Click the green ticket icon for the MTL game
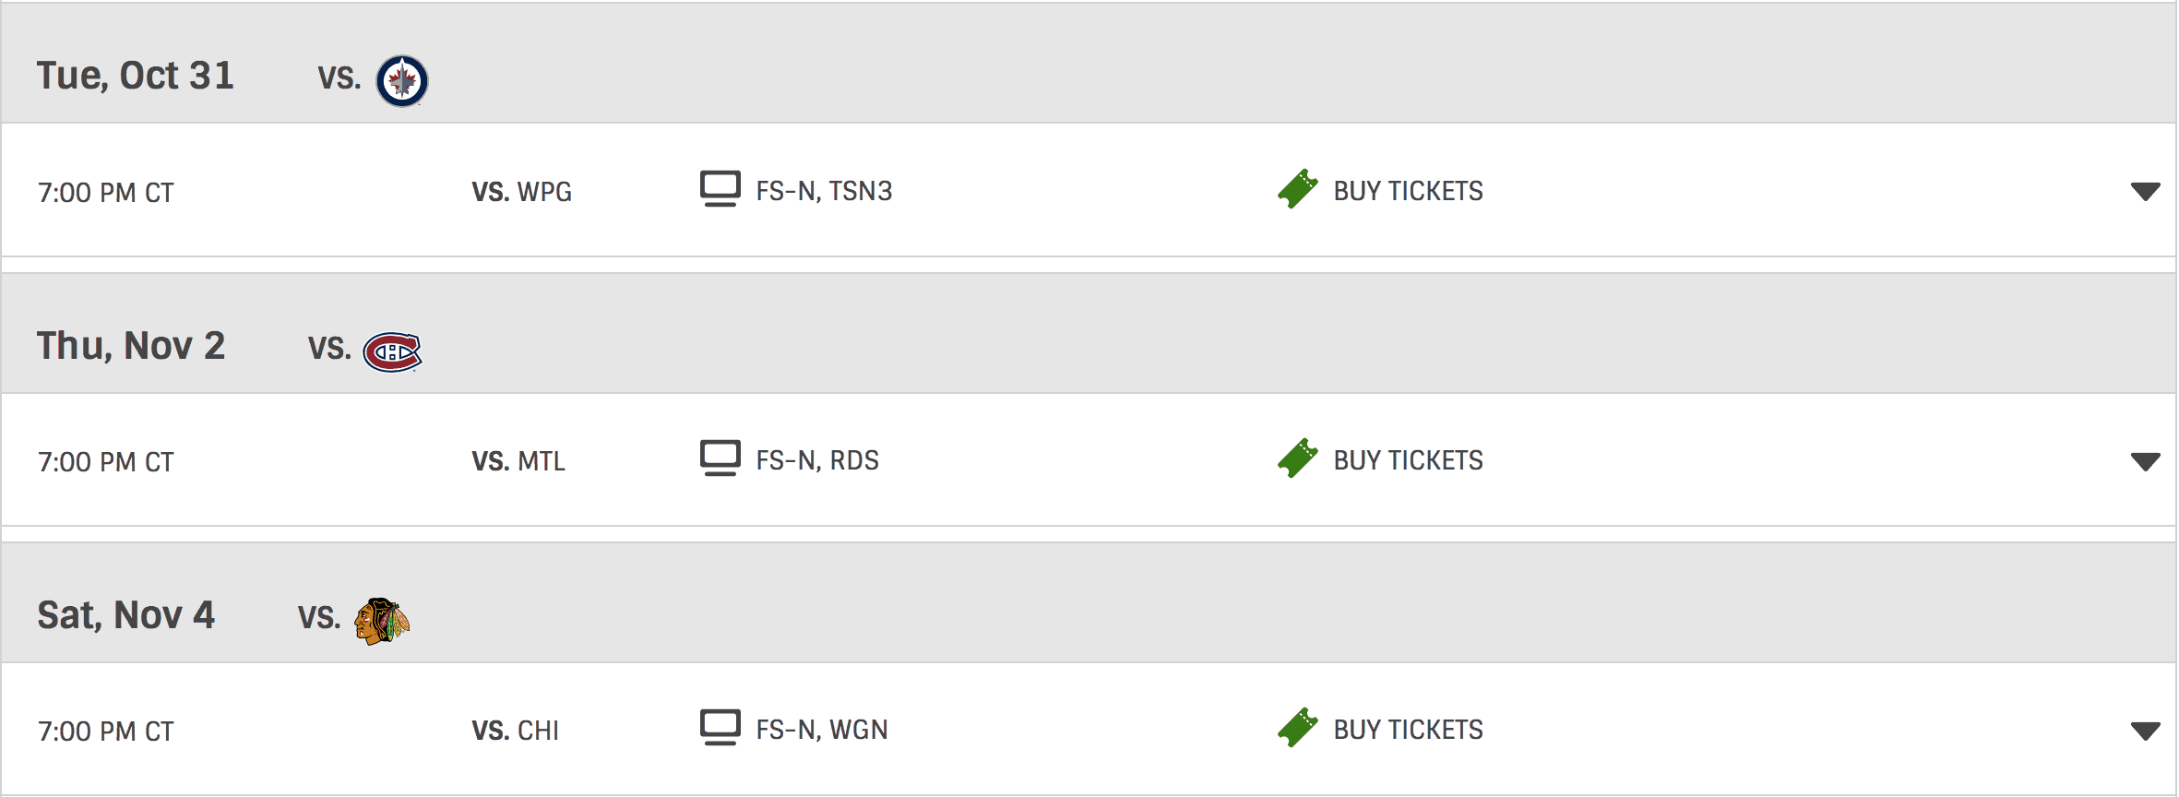2179x797 pixels. coord(1298,458)
